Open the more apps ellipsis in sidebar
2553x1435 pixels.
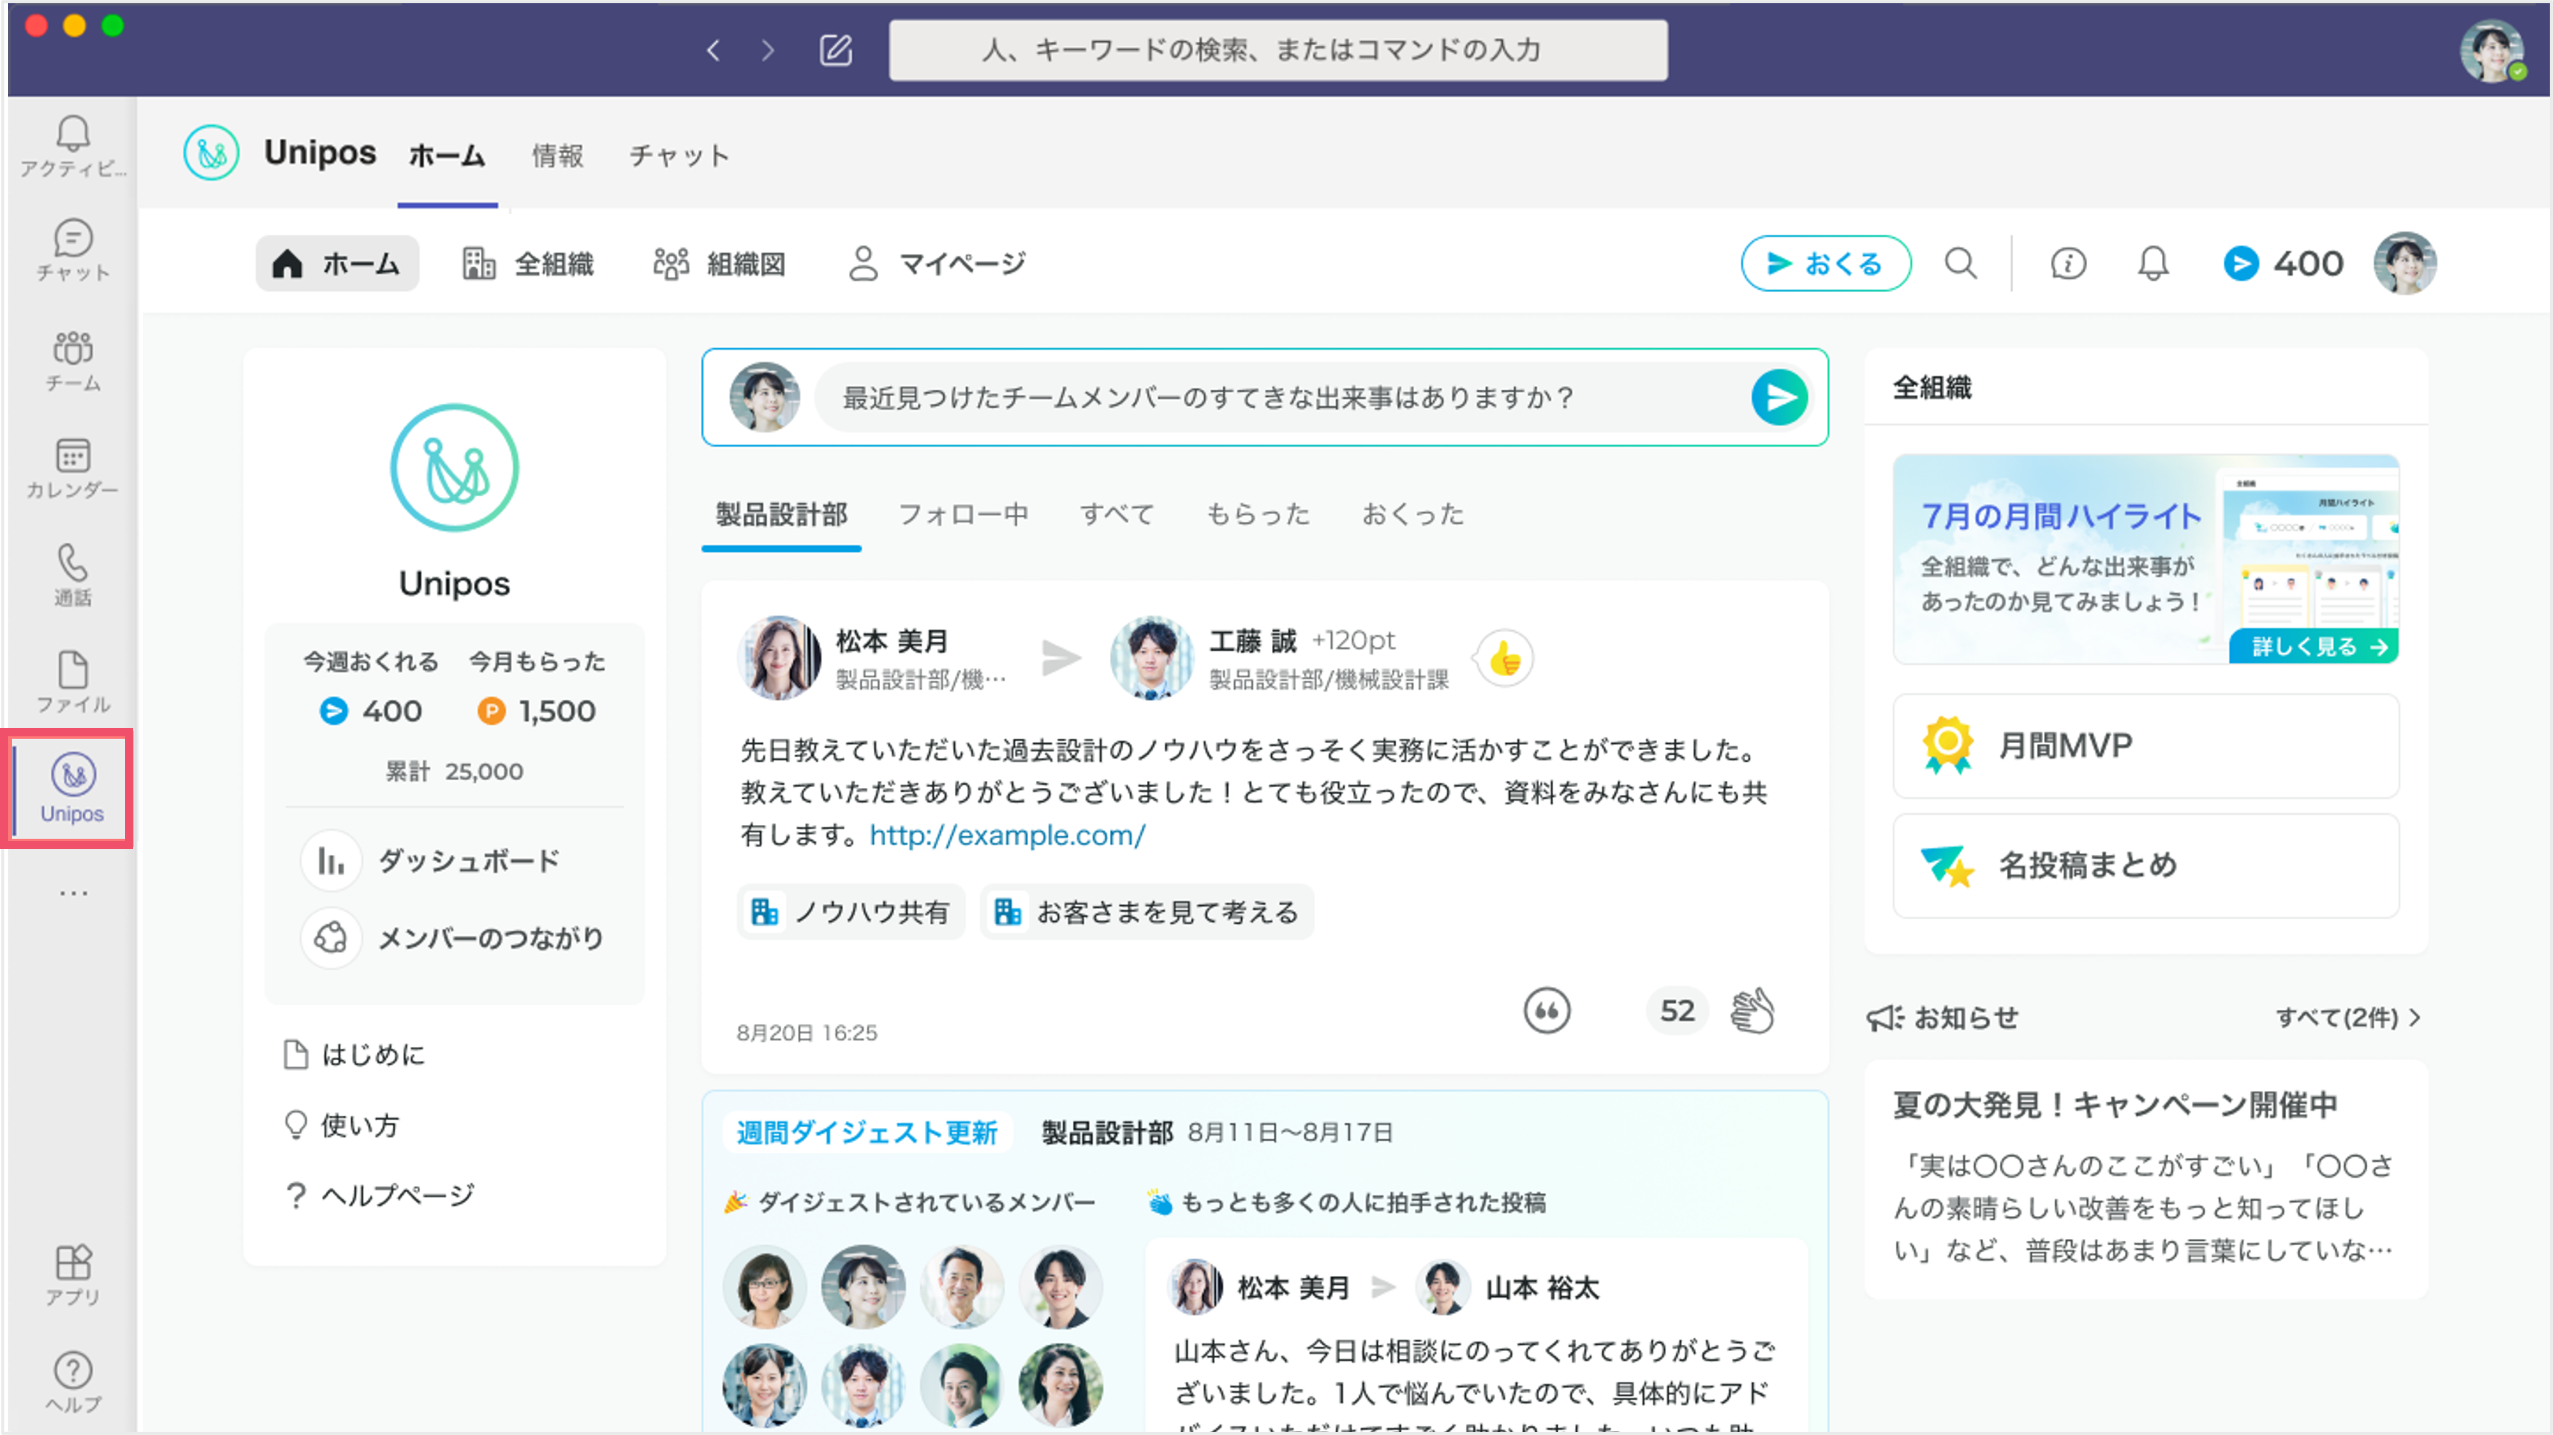click(x=72, y=893)
